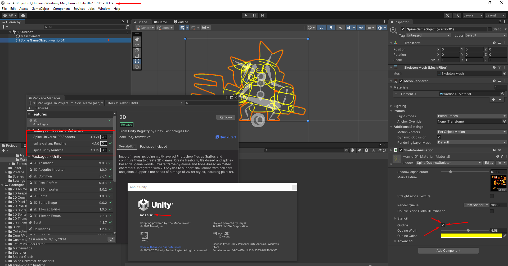
Task: Select the Main Texture thumbnail
Action: 498,183
